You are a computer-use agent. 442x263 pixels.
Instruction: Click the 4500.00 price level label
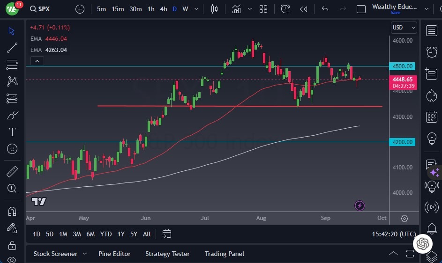click(x=403, y=66)
